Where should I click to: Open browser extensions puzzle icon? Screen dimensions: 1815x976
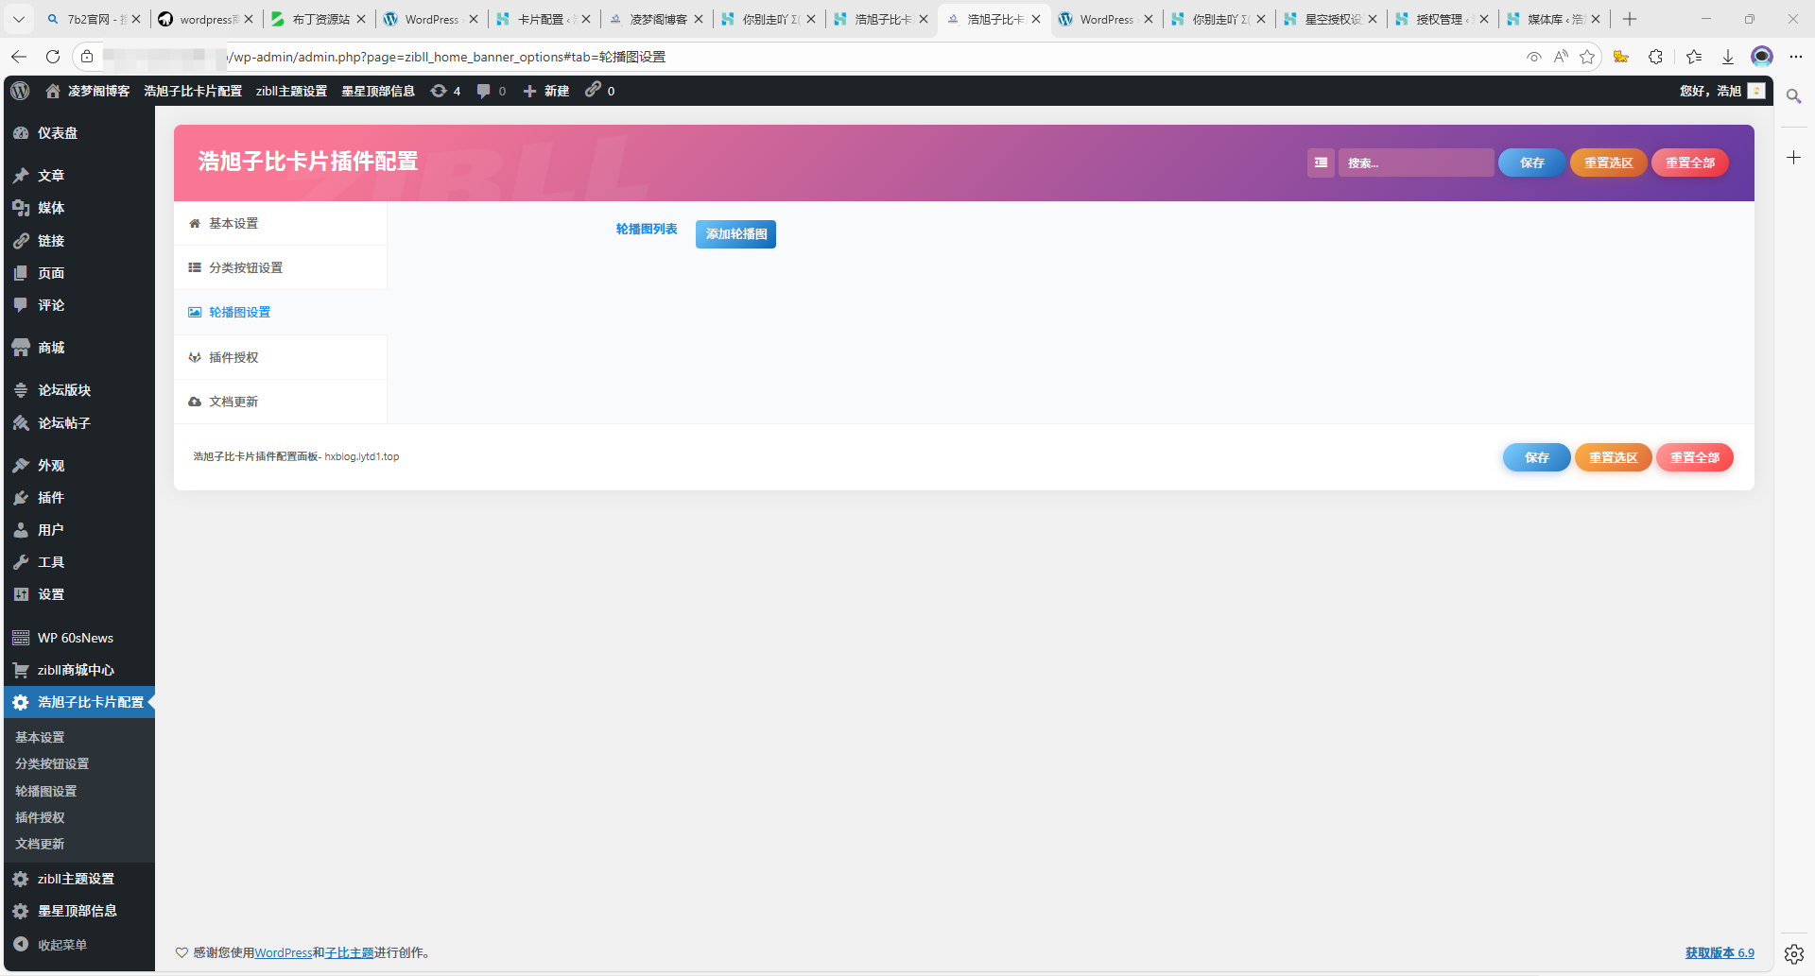pos(1655,57)
